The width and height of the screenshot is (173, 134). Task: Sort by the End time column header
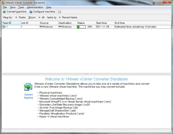(x=143, y=23)
